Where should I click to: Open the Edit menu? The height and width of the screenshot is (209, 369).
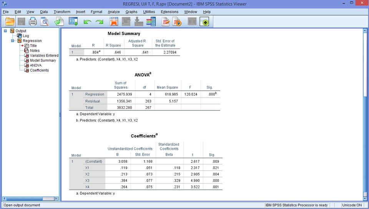coord(18,12)
